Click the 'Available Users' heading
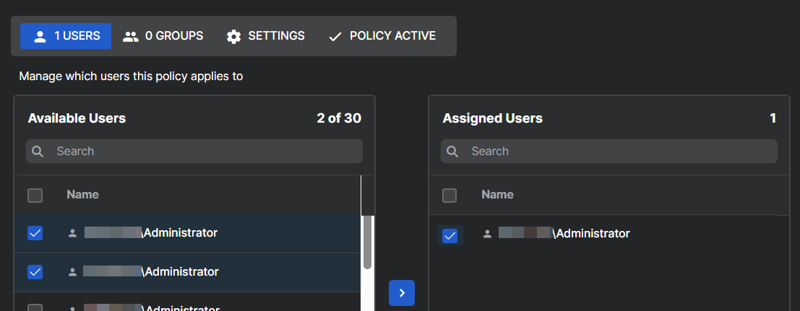The height and width of the screenshot is (311, 800). pyautogui.click(x=77, y=118)
